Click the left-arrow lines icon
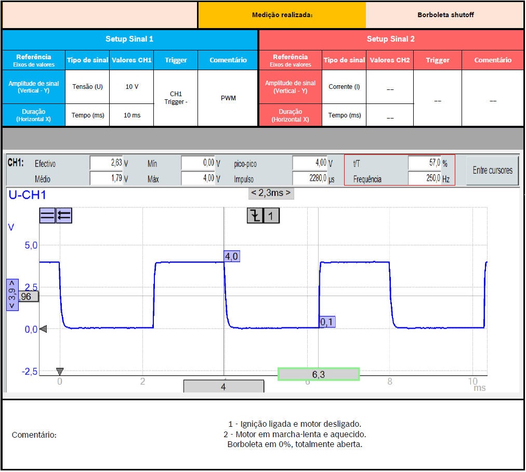 [64, 215]
